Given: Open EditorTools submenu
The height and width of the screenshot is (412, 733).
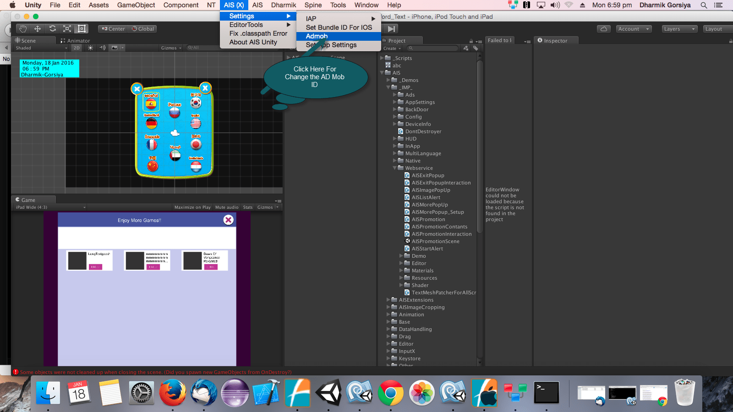Looking at the screenshot, I should 257,25.
